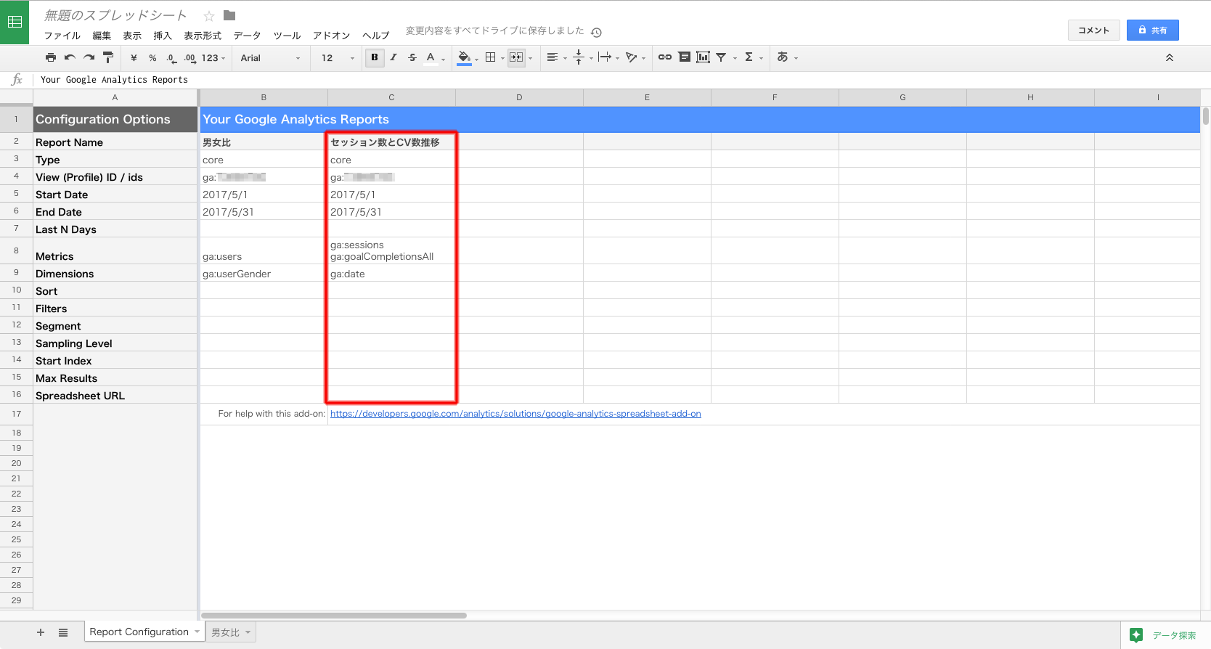Screen dimensions: 1211x649
Task: Open the add-on help link
Action: tap(515, 414)
